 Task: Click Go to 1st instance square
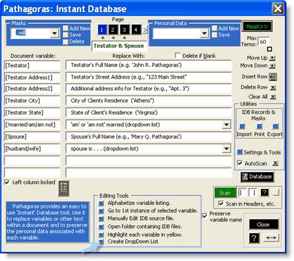tap(101, 211)
